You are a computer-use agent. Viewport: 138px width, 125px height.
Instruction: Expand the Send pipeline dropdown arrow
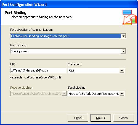coord(122,94)
